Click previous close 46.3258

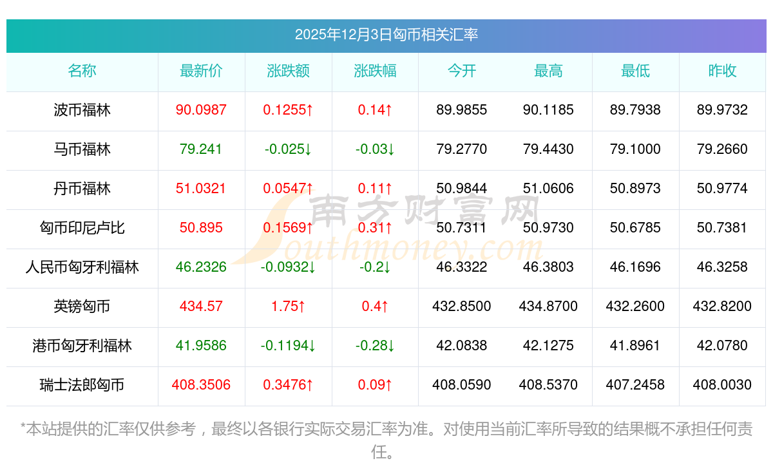pyautogui.click(x=723, y=267)
